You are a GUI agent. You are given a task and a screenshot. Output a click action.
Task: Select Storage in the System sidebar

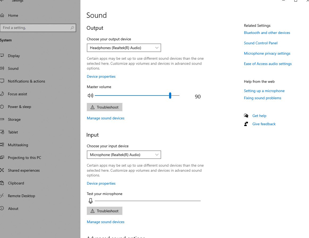14,119
